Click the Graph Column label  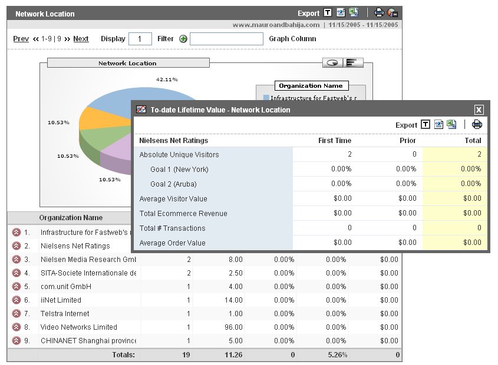tap(292, 39)
